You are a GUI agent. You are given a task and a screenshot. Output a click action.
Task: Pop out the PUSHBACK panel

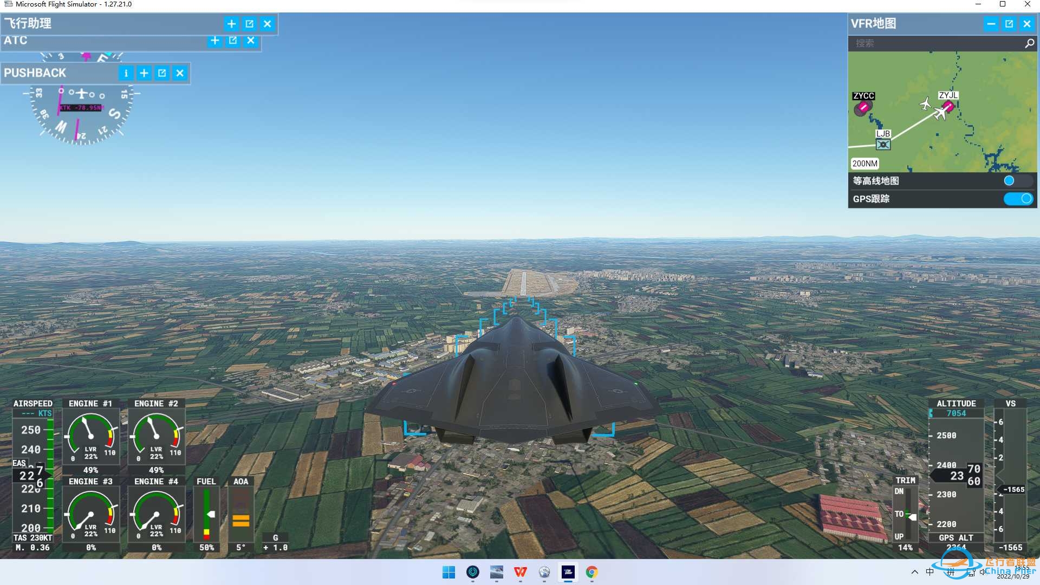[161, 73]
